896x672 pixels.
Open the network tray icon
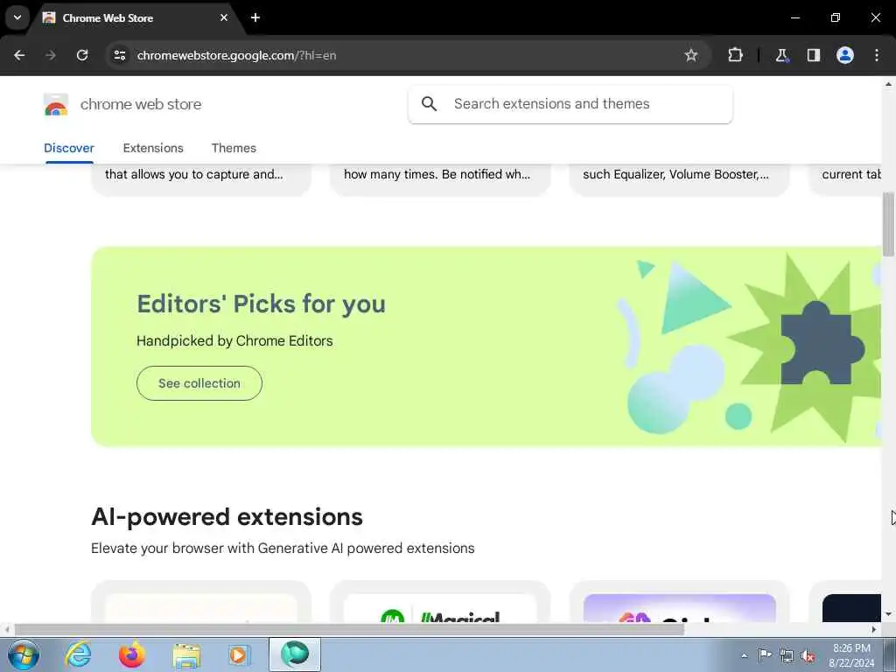click(x=787, y=655)
